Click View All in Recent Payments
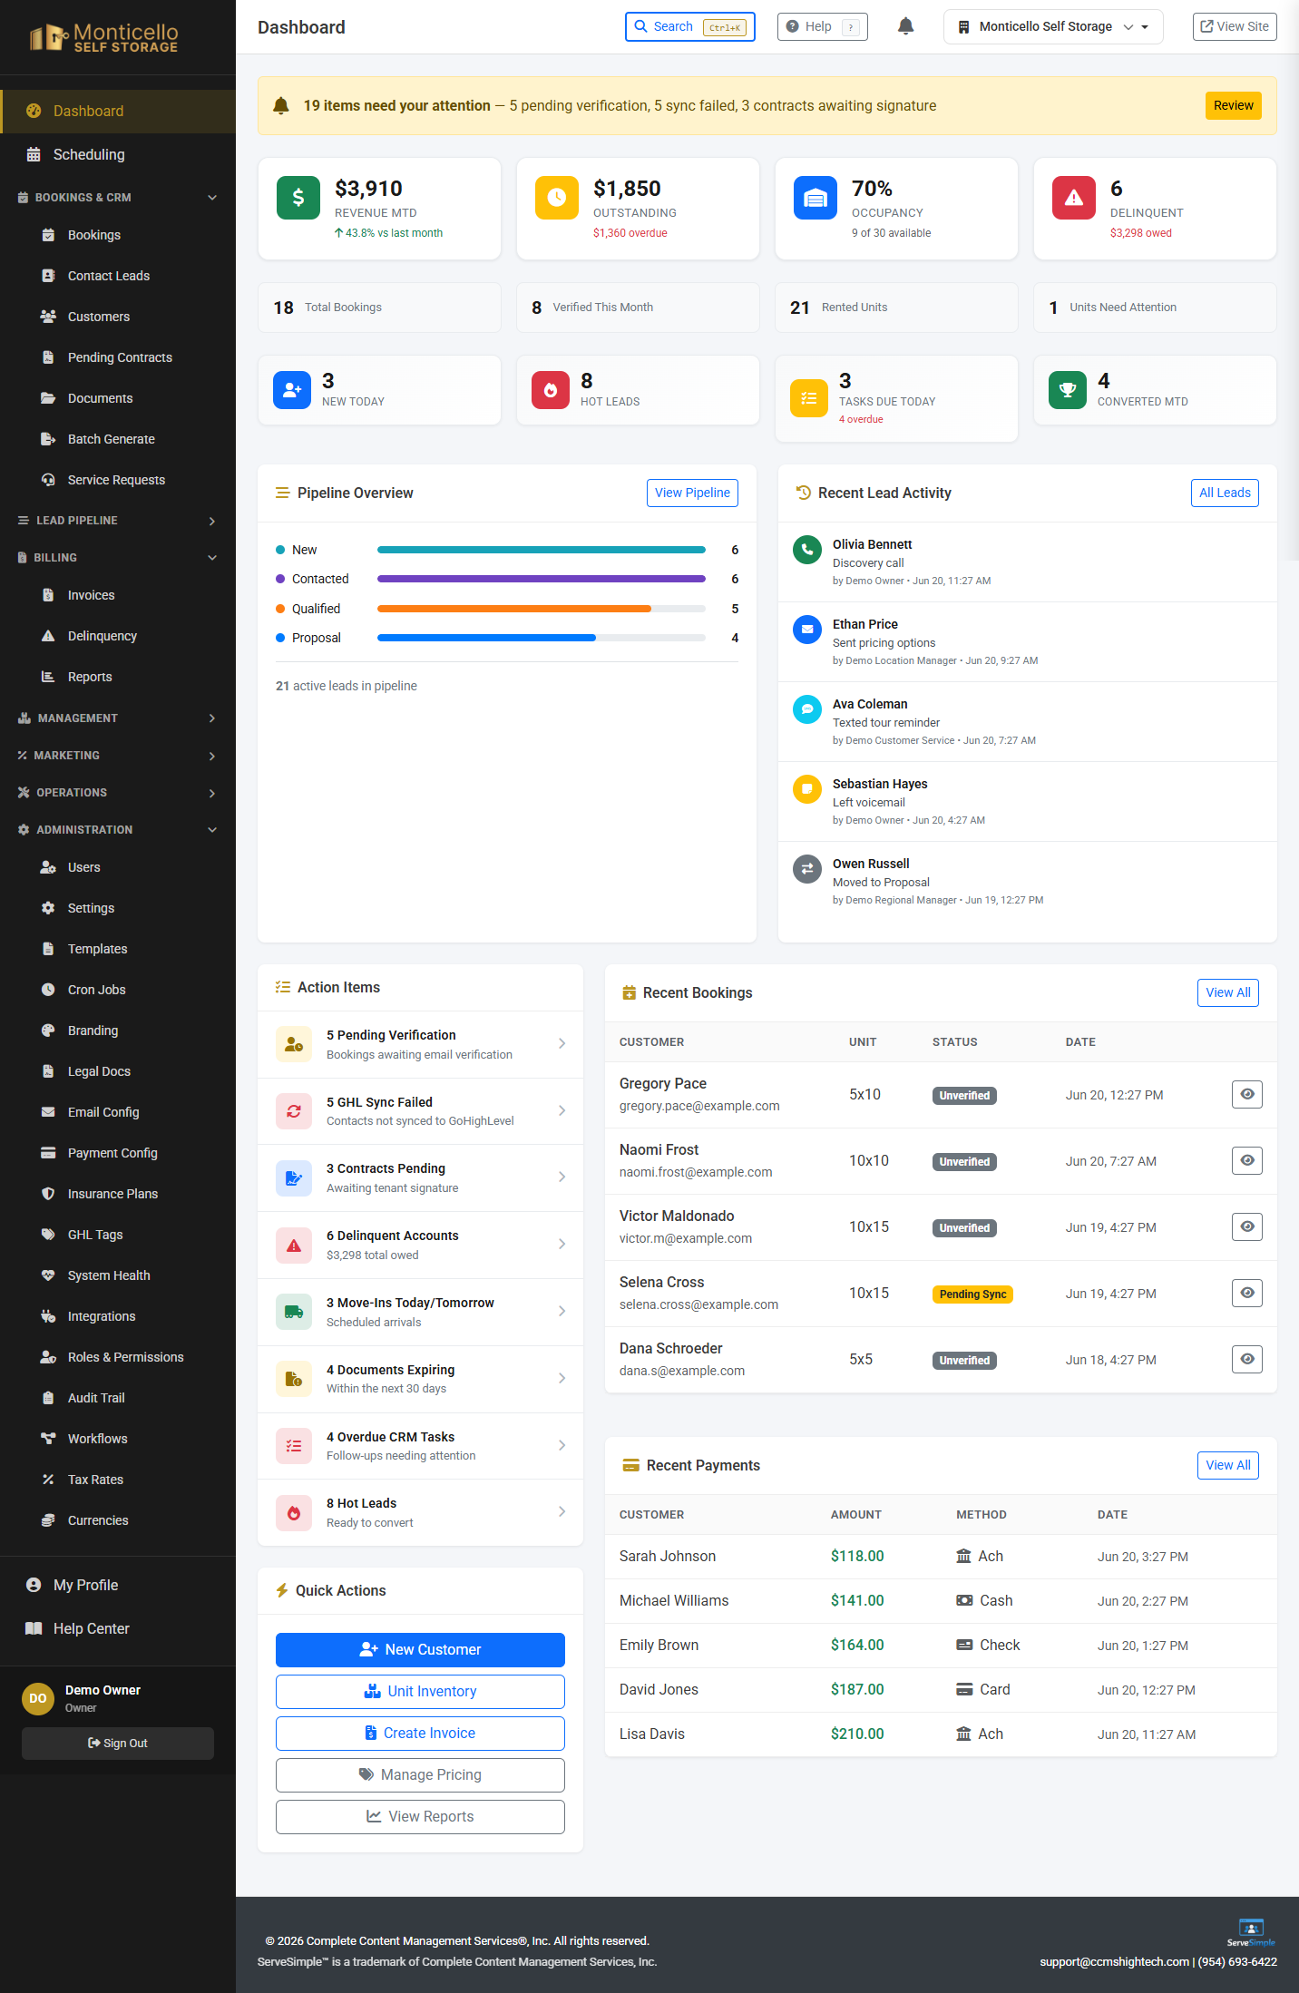 pyautogui.click(x=1228, y=1465)
